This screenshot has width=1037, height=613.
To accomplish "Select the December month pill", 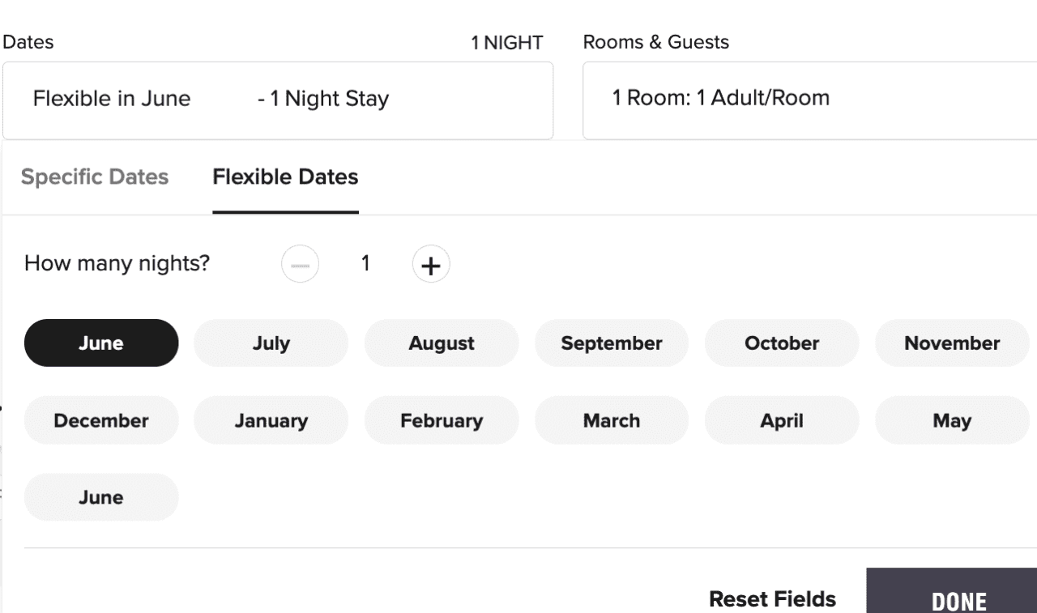I will 101,420.
